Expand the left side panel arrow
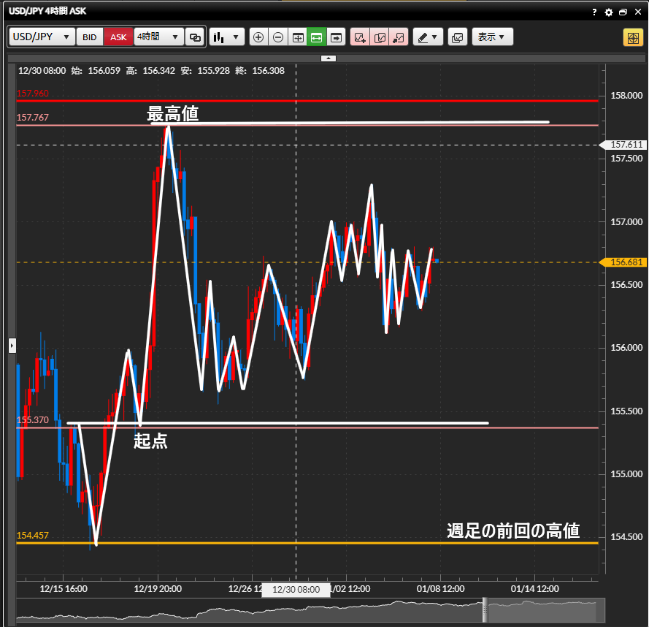Viewport: 649px width, 627px height. pos(12,346)
